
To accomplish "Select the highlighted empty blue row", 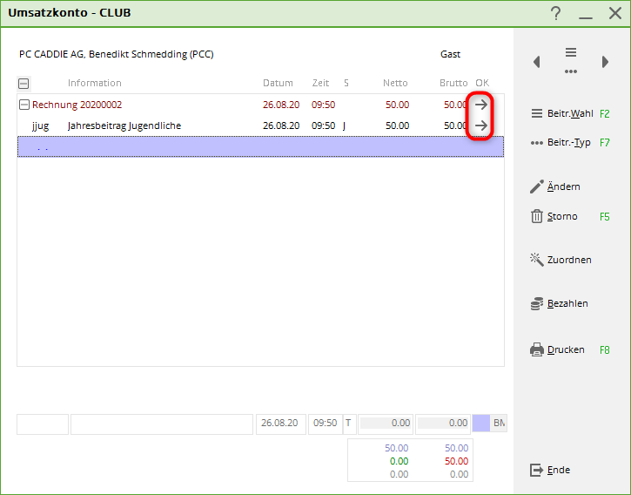I will [260, 146].
